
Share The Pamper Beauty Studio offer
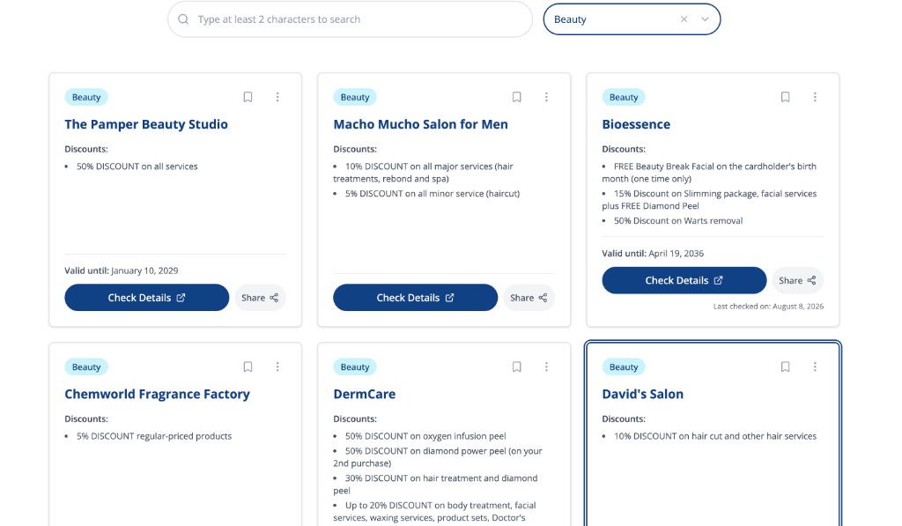(x=260, y=298)
